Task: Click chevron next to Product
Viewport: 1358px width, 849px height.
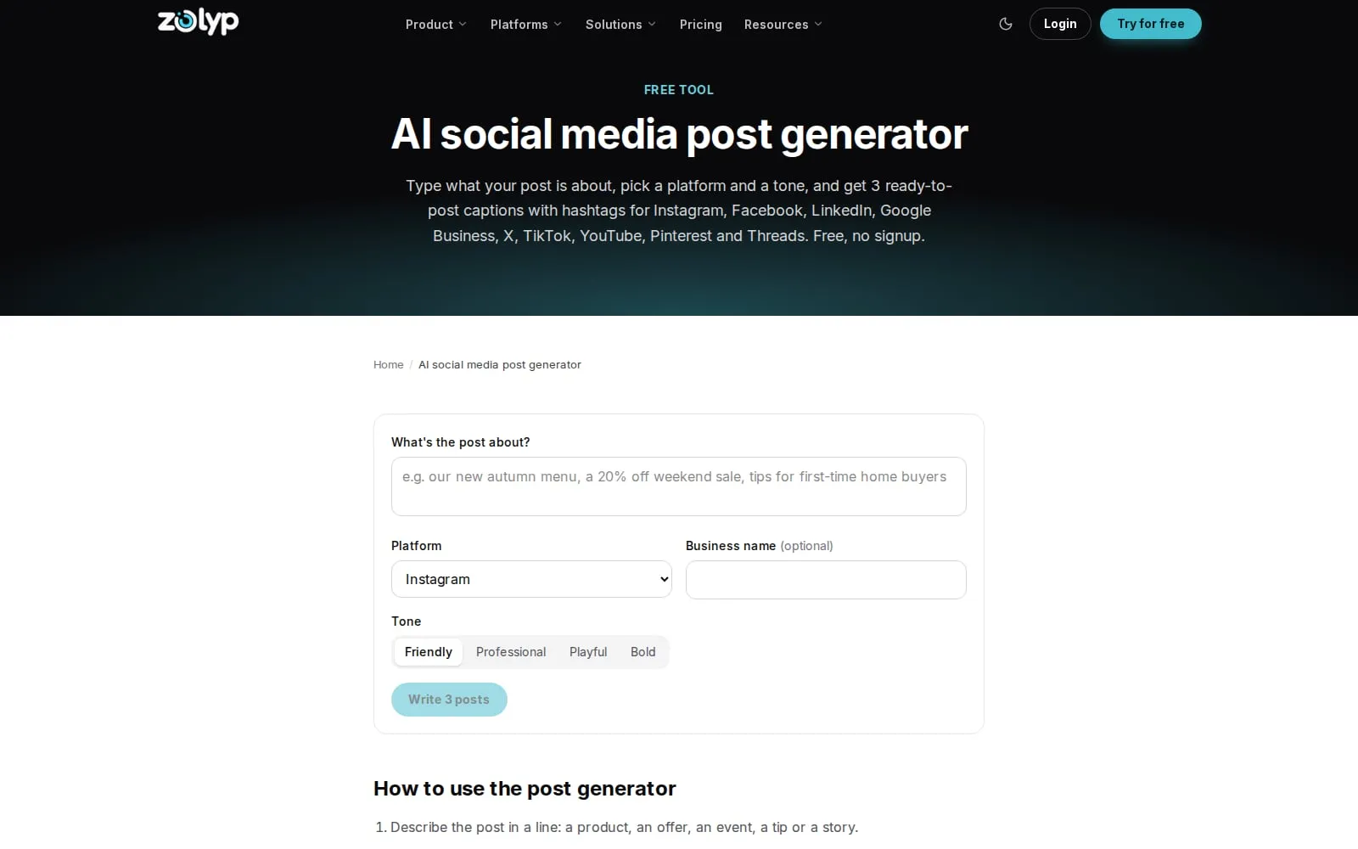Action: (x=463, y=25)
